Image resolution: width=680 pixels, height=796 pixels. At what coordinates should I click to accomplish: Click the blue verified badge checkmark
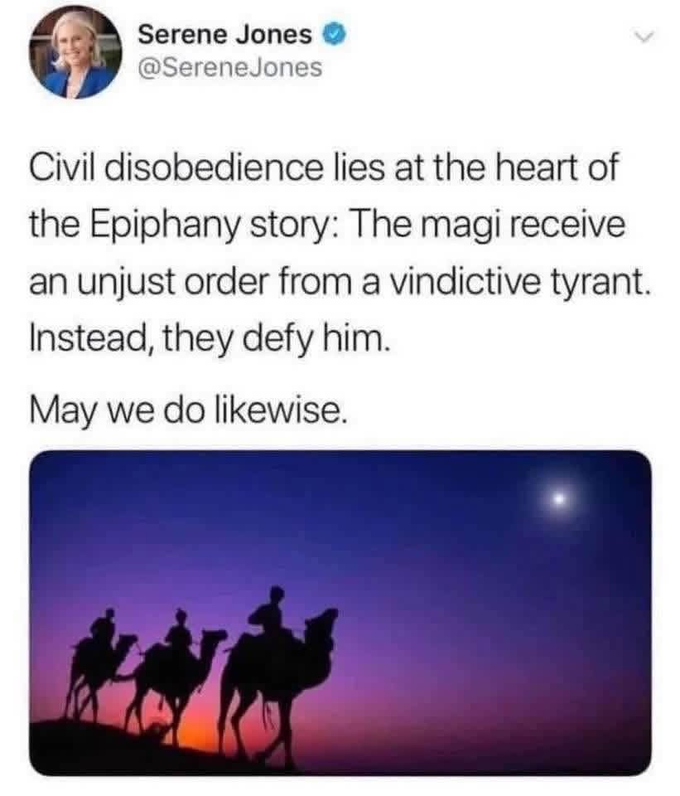pyautogui.click(x=335, y=35)
